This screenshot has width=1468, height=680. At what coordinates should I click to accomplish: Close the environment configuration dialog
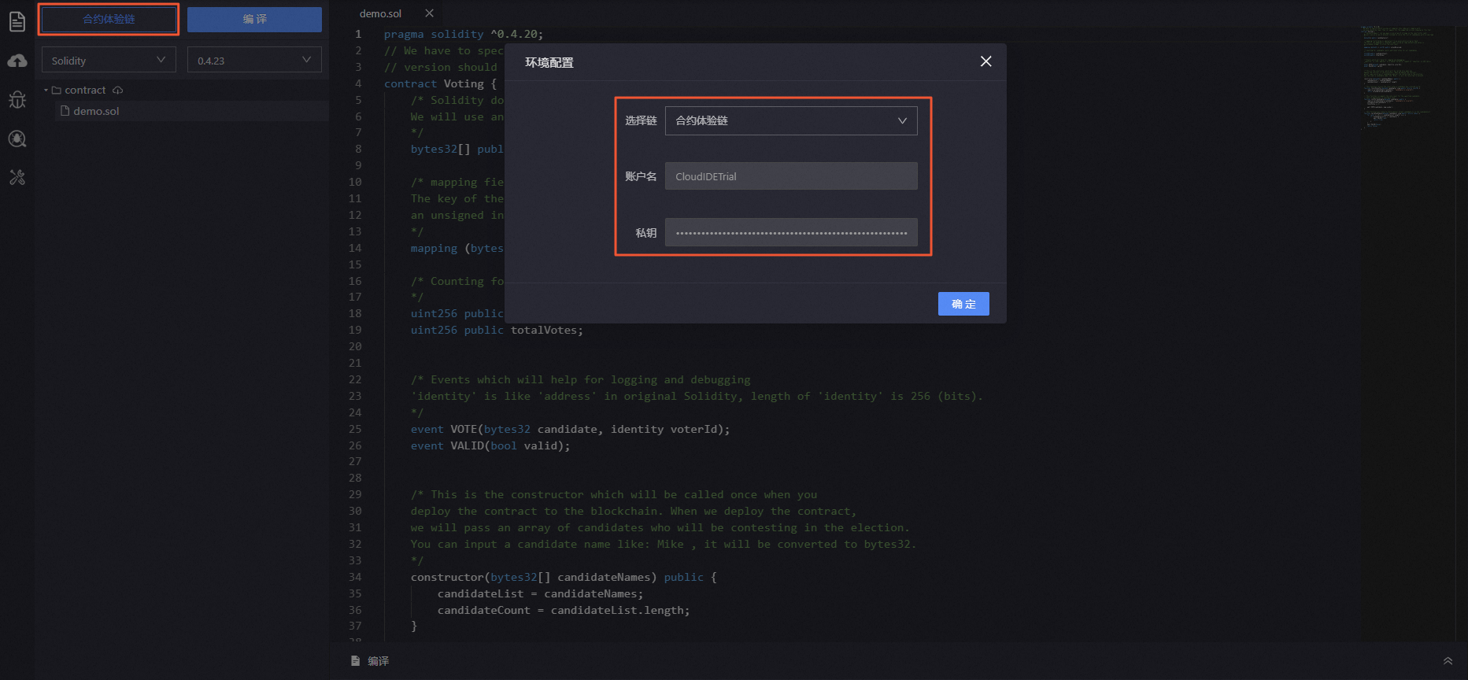985,61
